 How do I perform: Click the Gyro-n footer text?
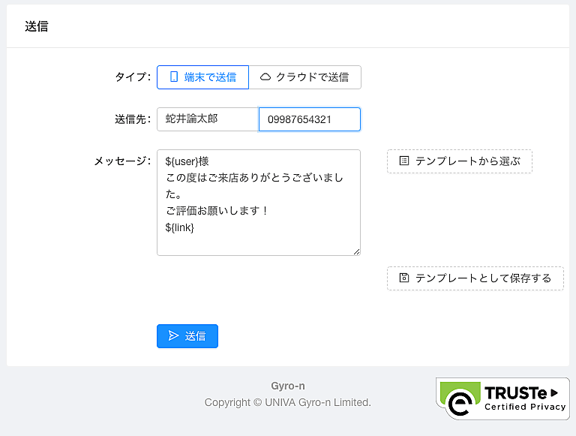pos(288,386)
